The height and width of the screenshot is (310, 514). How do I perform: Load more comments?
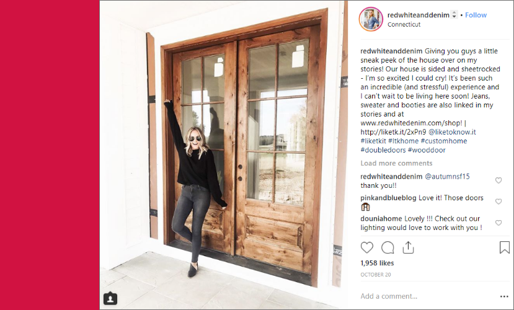pyautogui.click(x=396, y=163)
